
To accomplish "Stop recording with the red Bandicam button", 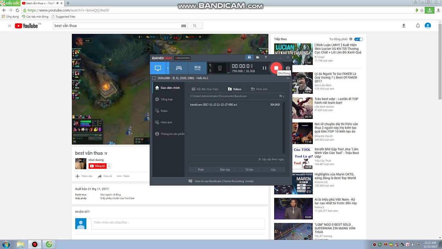I will click(x=276, y=68).
